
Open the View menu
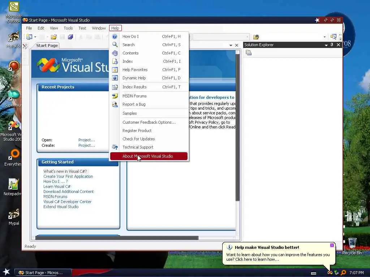point(54,28)
